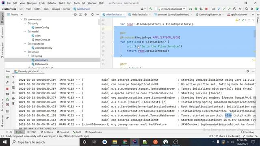Open the Build menu
260x146 pixels.
62,3
